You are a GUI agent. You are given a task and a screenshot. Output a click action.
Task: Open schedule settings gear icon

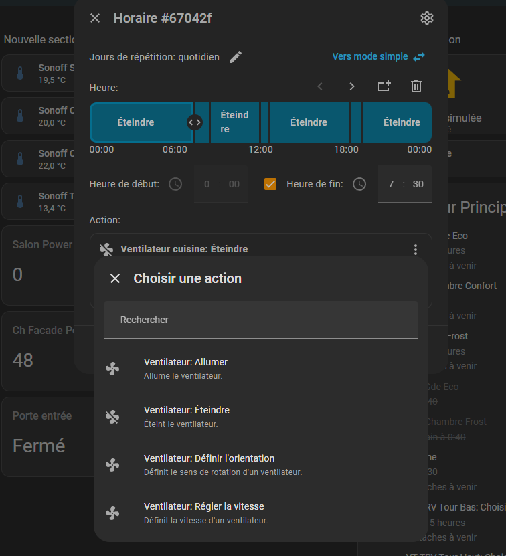[x=426, y=18]
